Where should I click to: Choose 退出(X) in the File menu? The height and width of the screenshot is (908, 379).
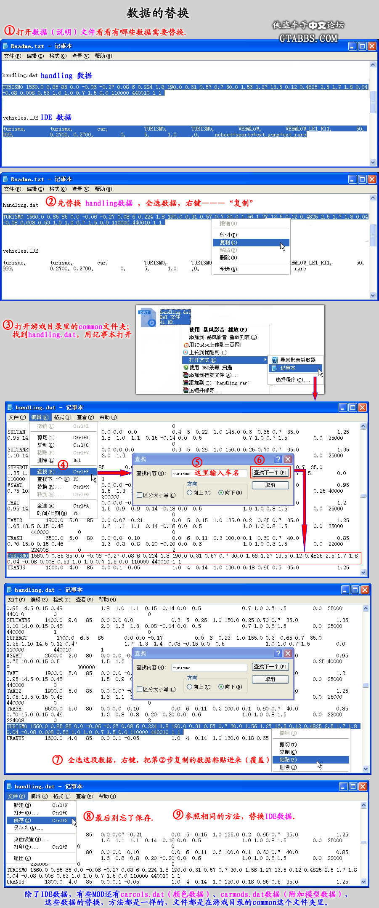(x=41, y=858)
